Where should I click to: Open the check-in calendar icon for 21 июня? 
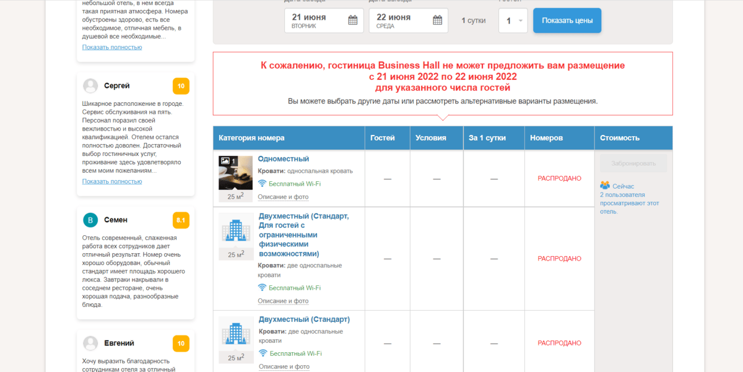tap(353, 20)
